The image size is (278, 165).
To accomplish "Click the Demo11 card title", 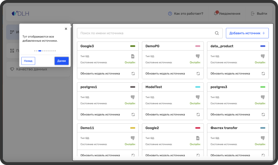I will pyautogui.click(x=87, y=128).
